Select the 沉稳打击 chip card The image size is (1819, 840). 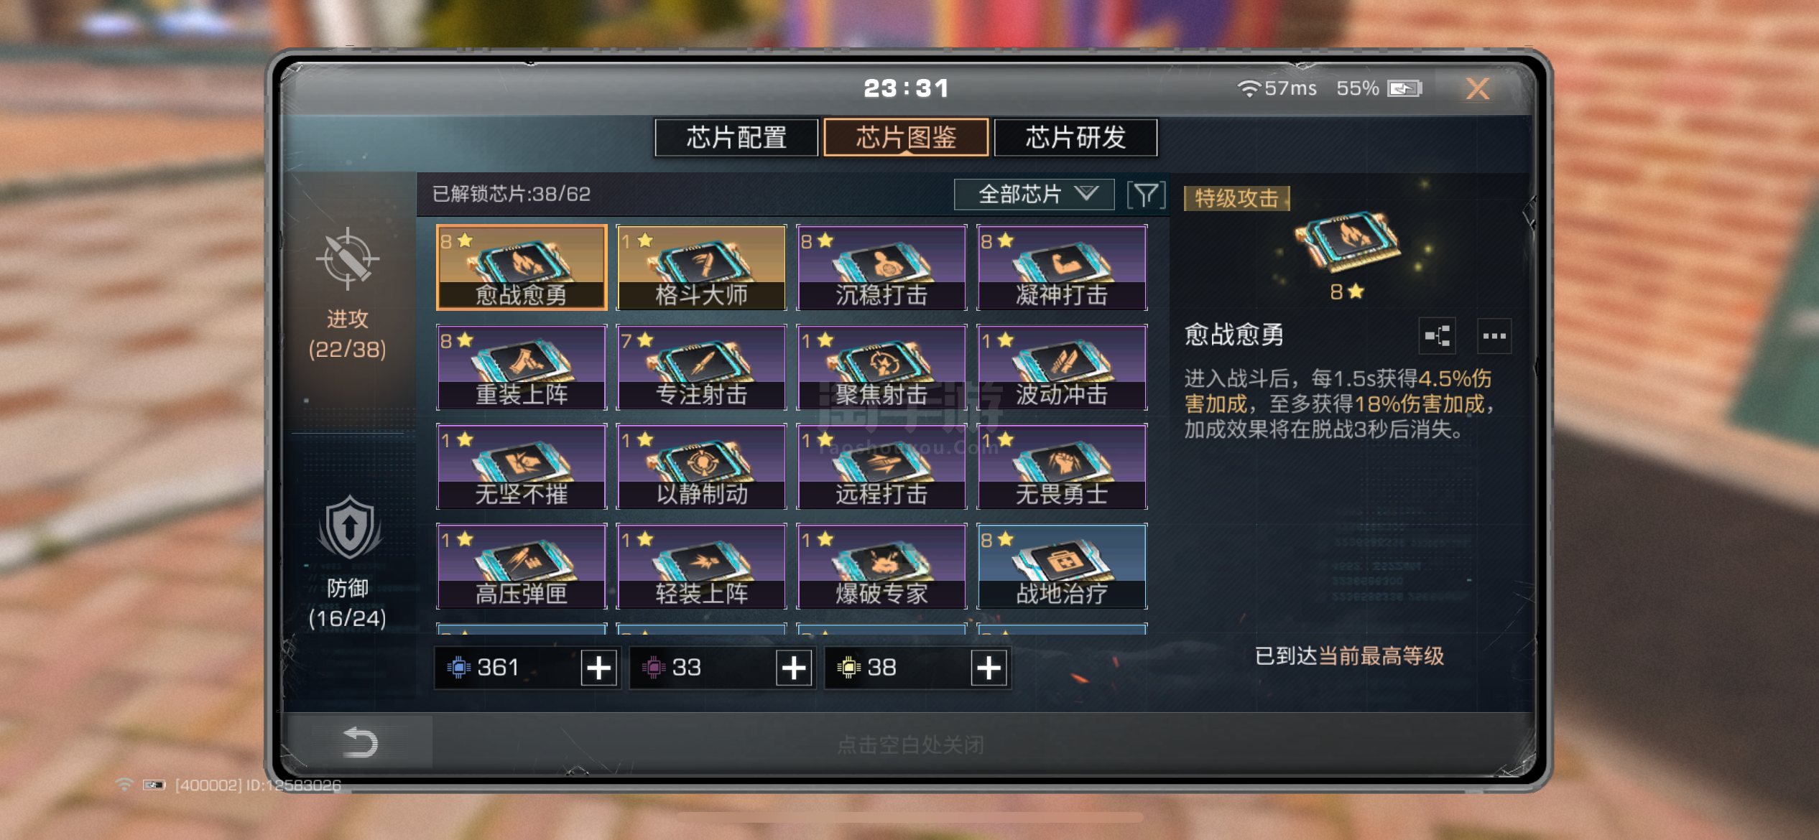(x=881, y=268)
